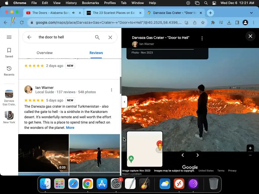Reload the page
This screenshot has width=259, height=194.
[x=22, y=22]
